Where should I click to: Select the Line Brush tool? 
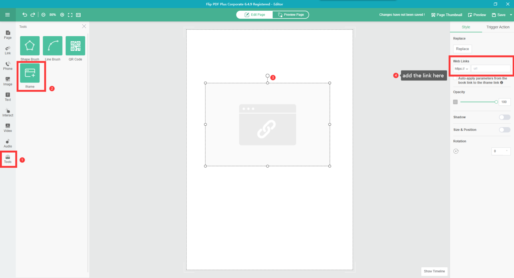pos(52,45)
